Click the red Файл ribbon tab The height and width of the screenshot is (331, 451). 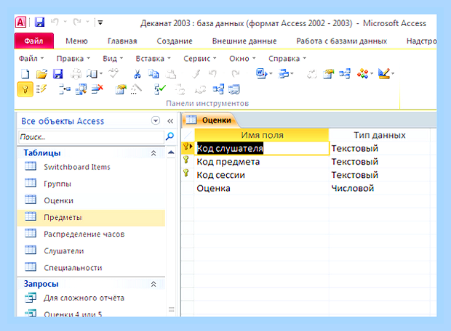click(34, 41)
